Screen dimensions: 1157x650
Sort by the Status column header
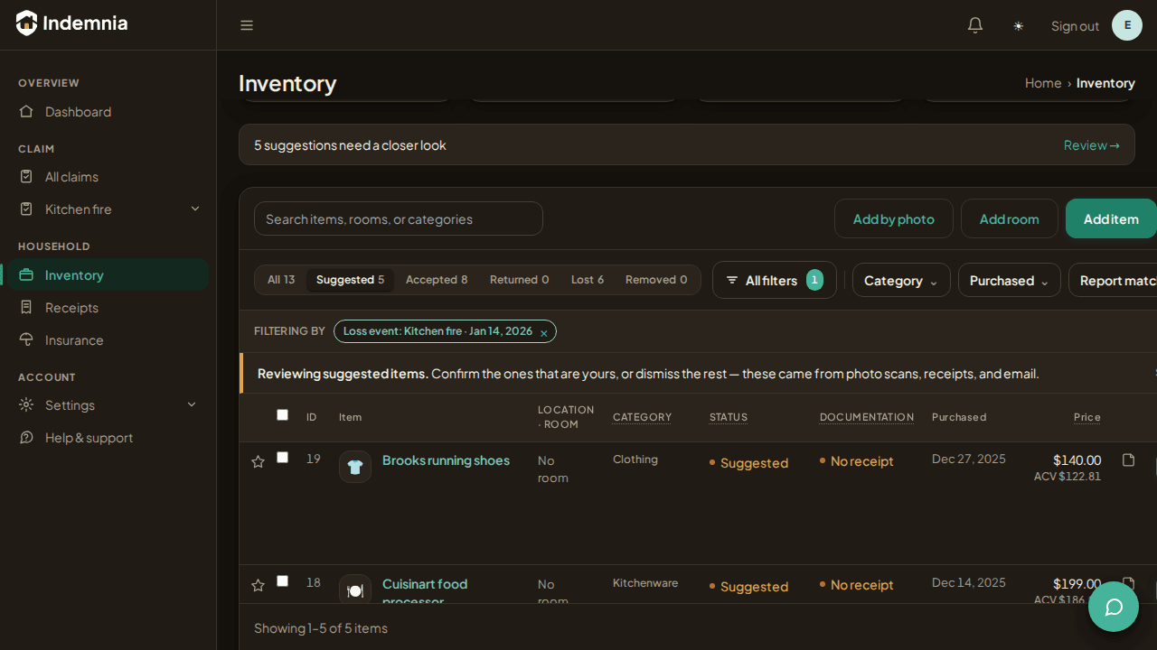click(729, 417)
